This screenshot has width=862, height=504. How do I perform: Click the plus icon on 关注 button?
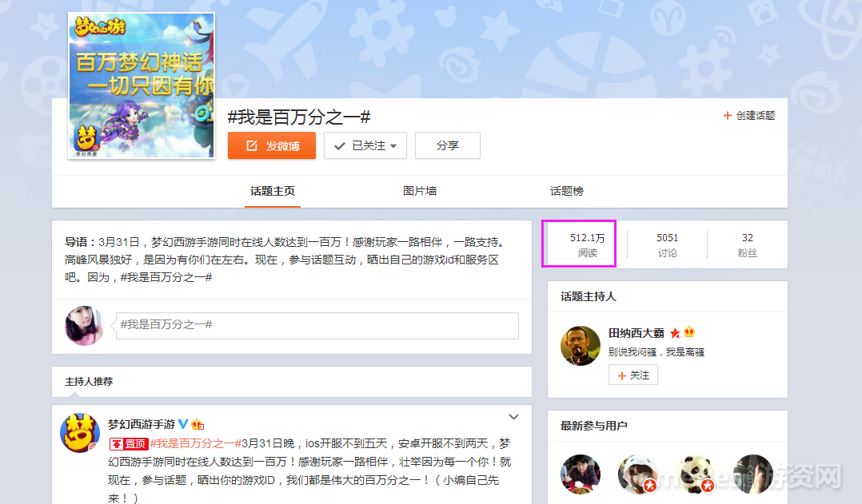(622, 375)
